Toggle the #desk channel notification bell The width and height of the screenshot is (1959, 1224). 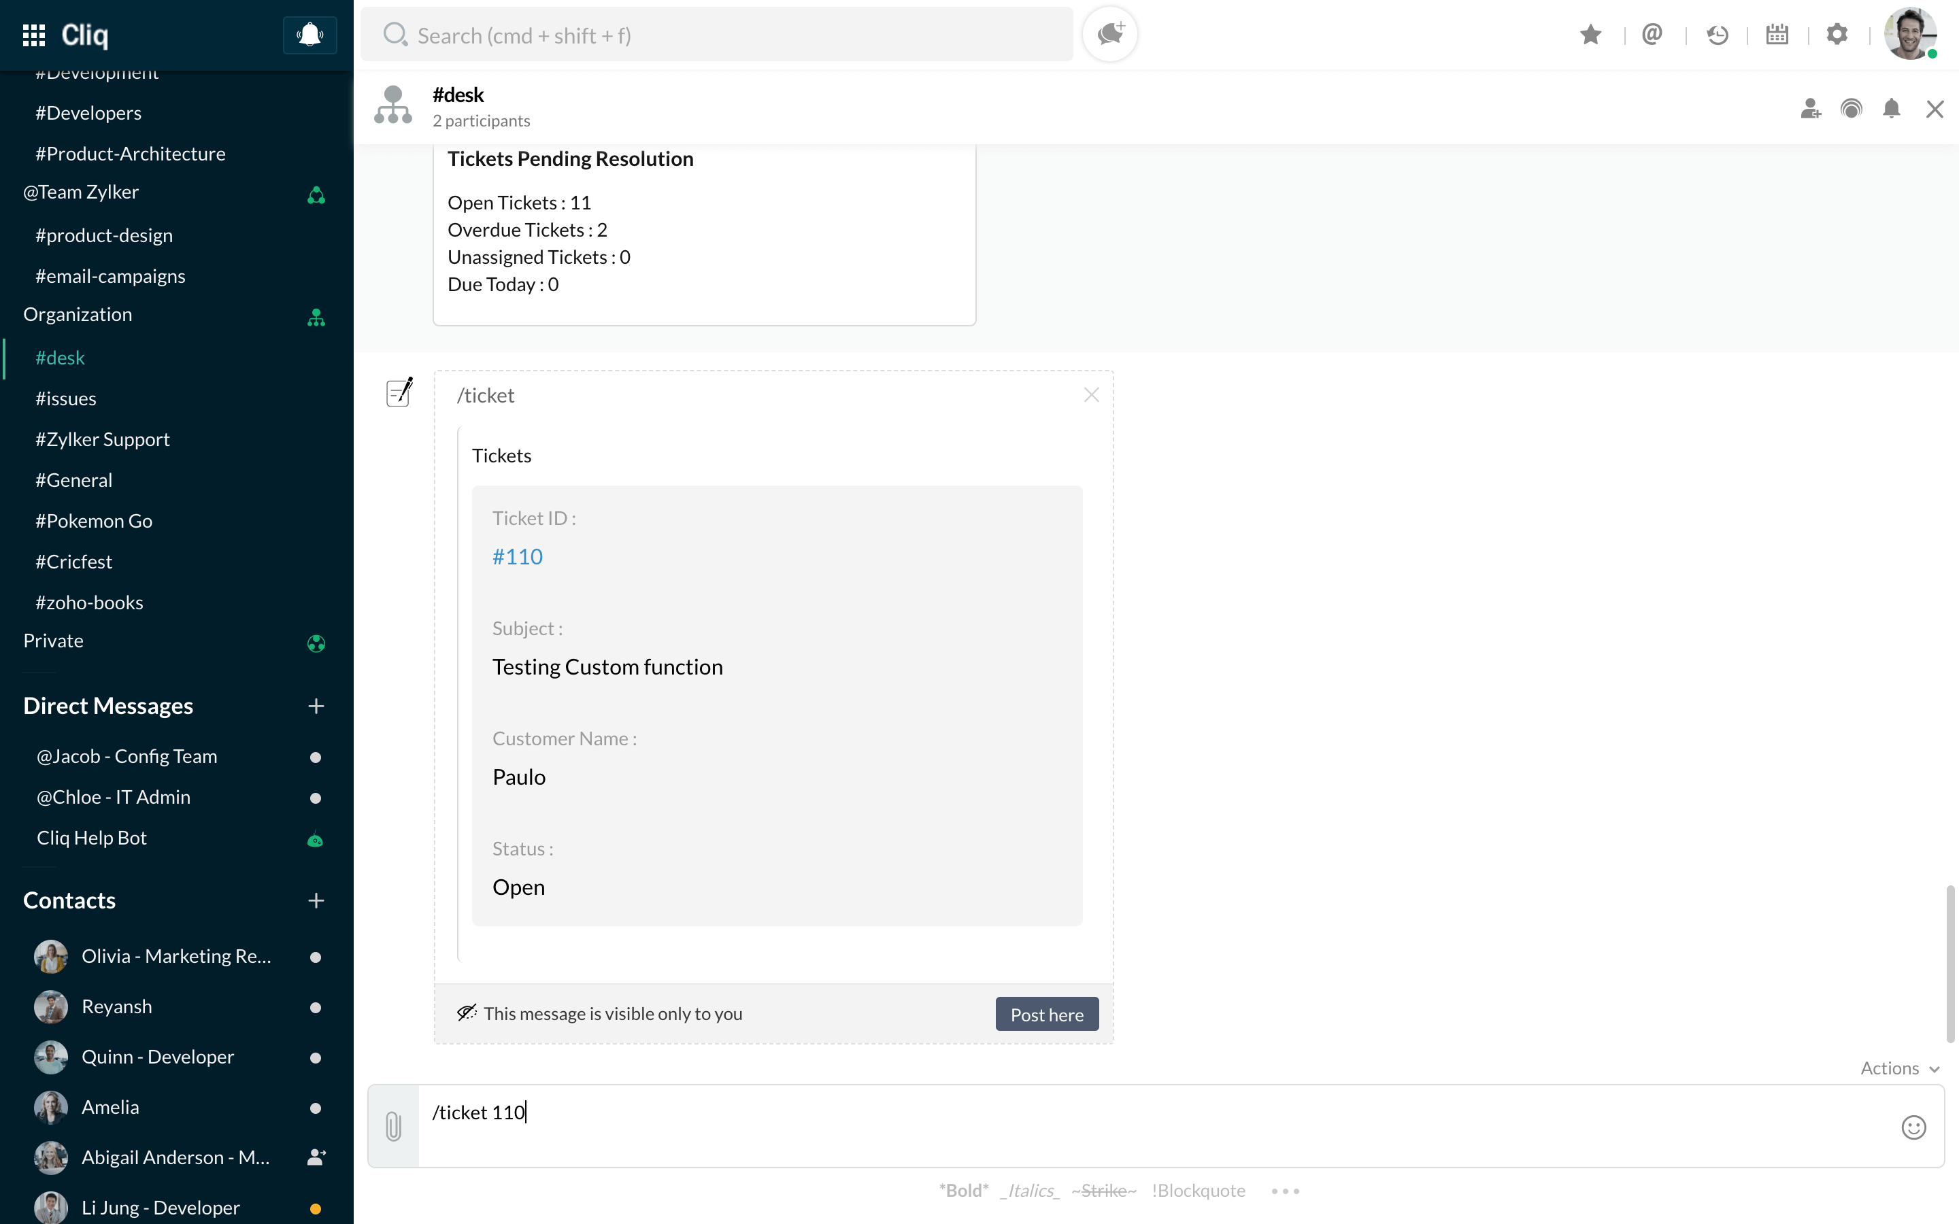click(1891, 109)
